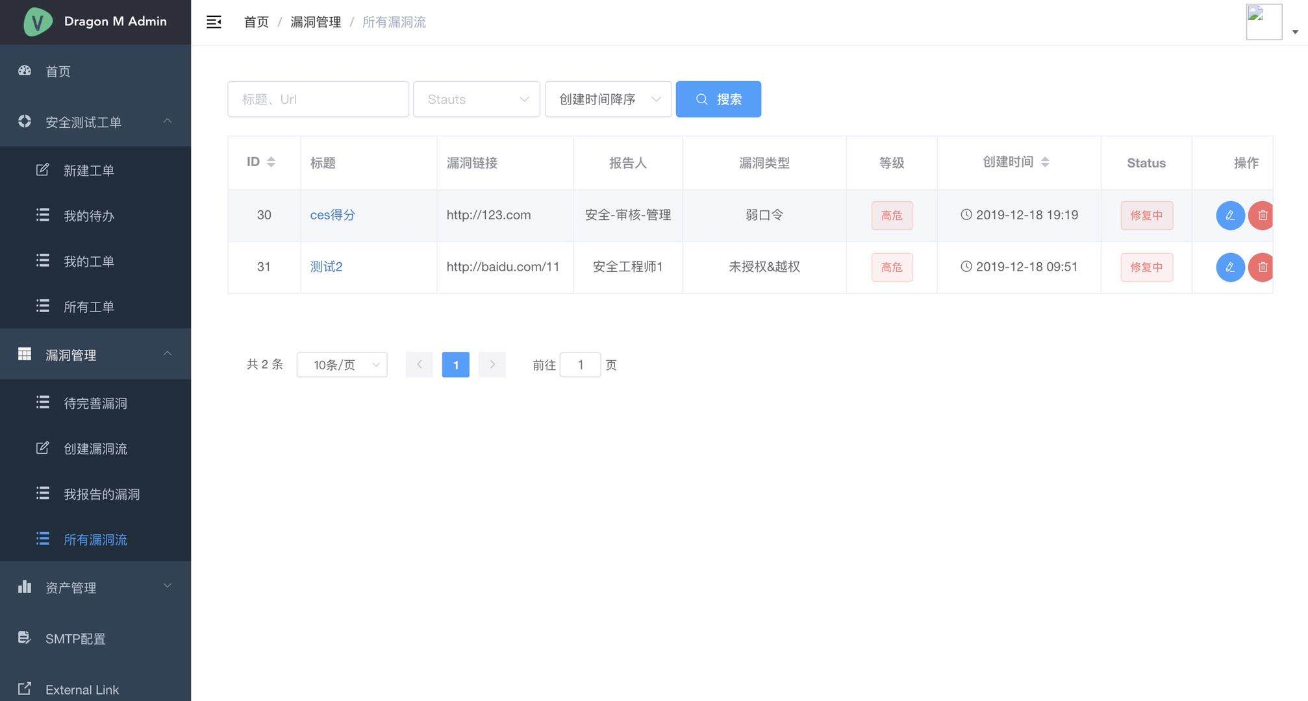Click the Dragon M Admin logo icon
Viewport: 1308px width, 701px height.
click(38, 22)
